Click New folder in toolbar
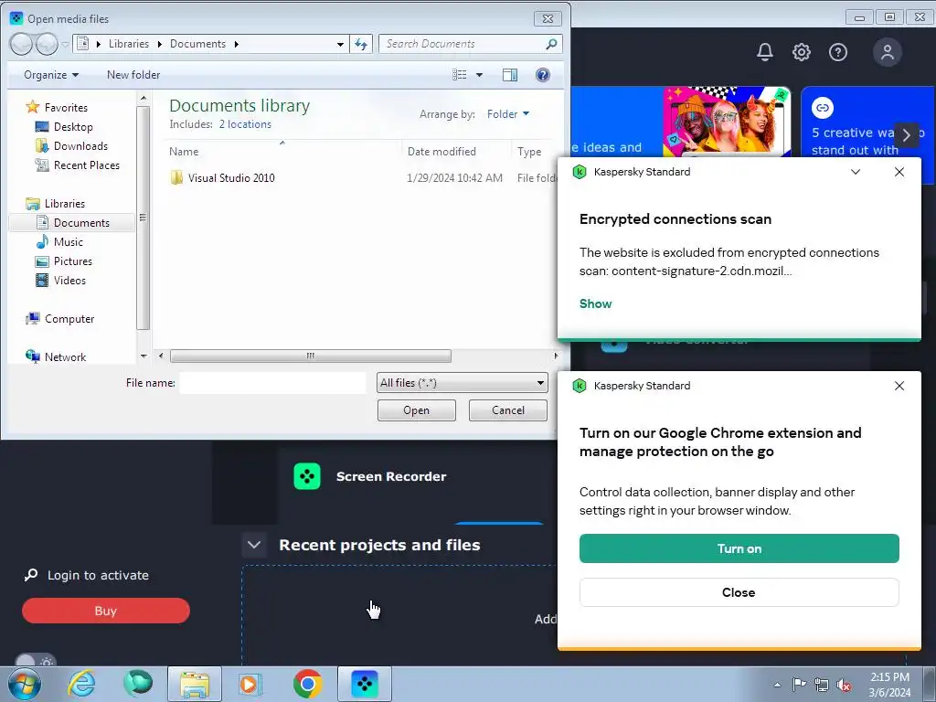 click(133, 75)
